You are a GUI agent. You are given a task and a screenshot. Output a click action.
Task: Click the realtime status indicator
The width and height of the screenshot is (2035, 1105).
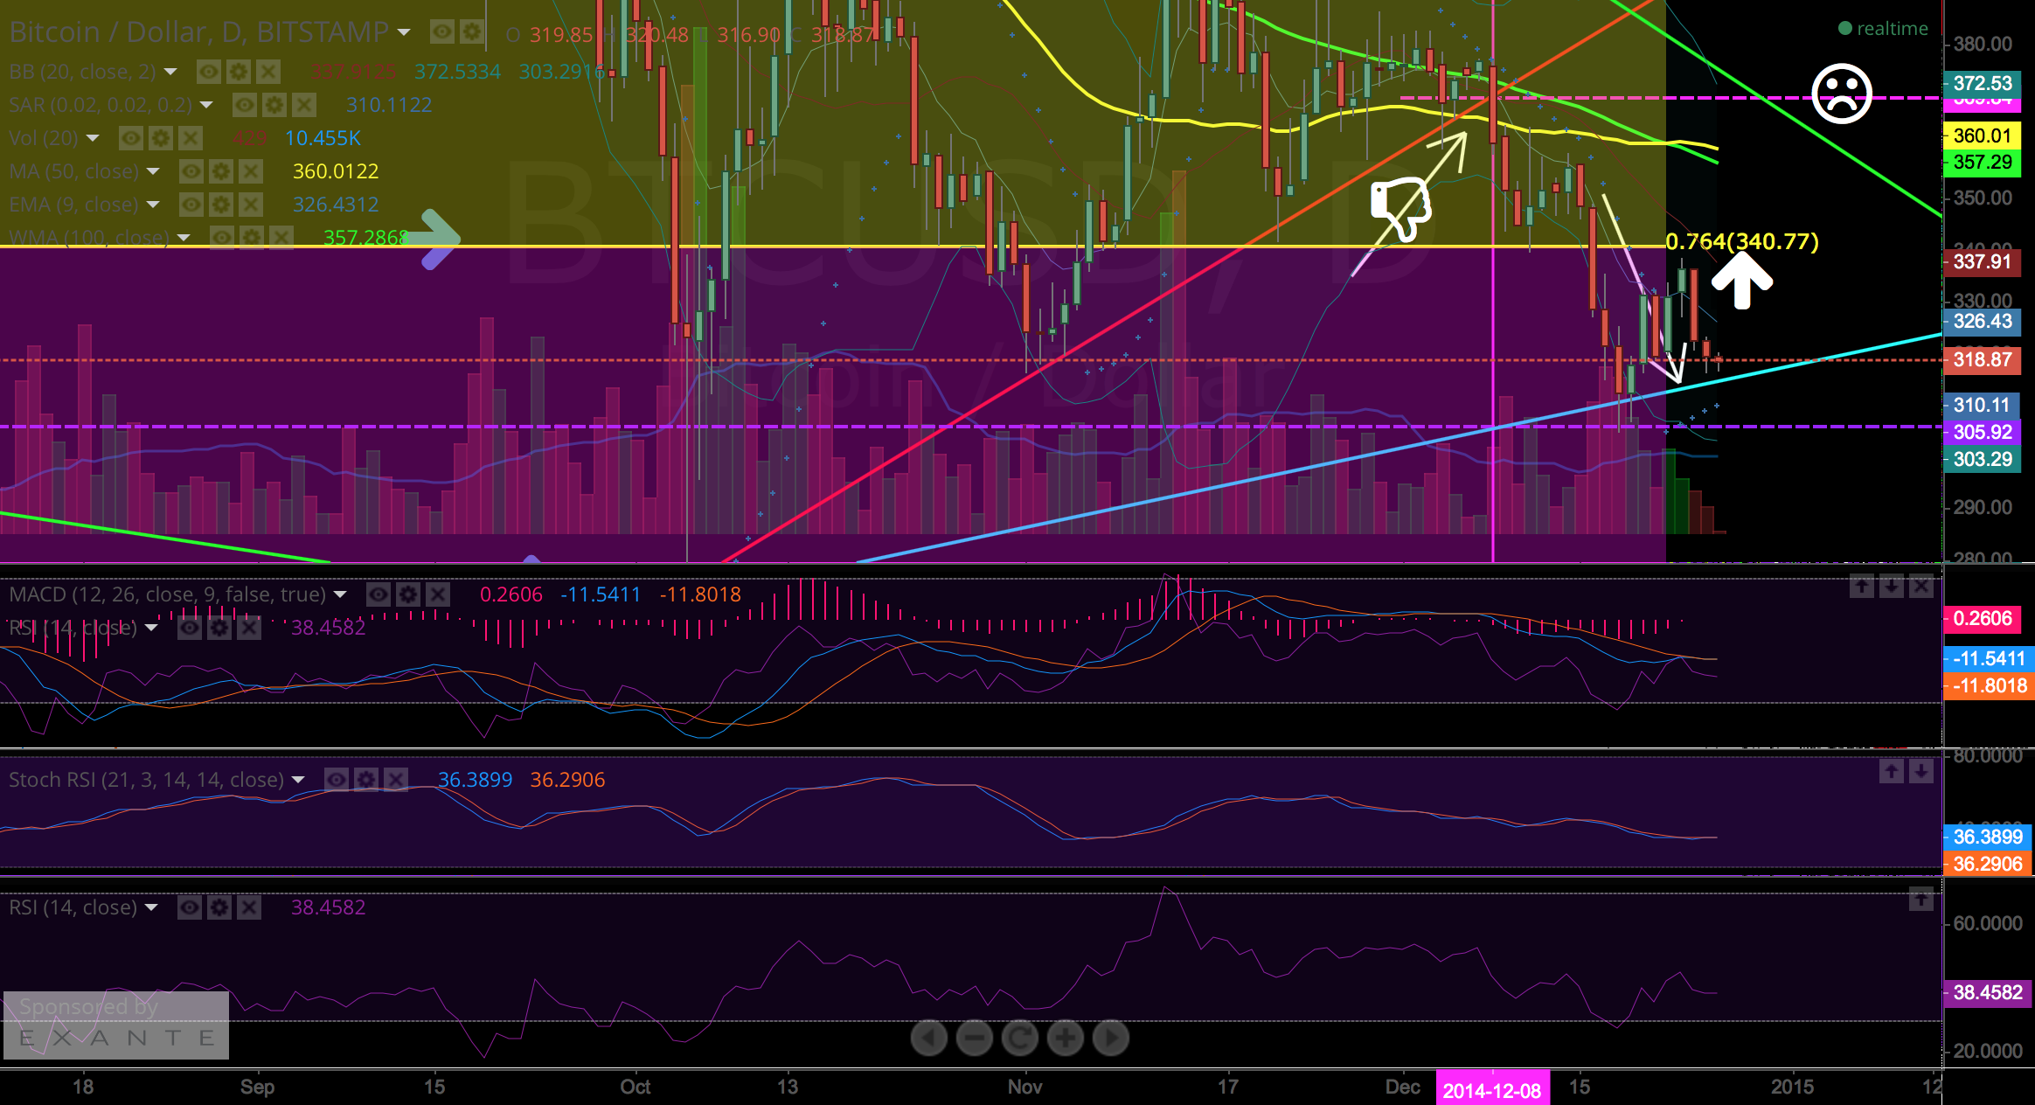[1883, 29]
